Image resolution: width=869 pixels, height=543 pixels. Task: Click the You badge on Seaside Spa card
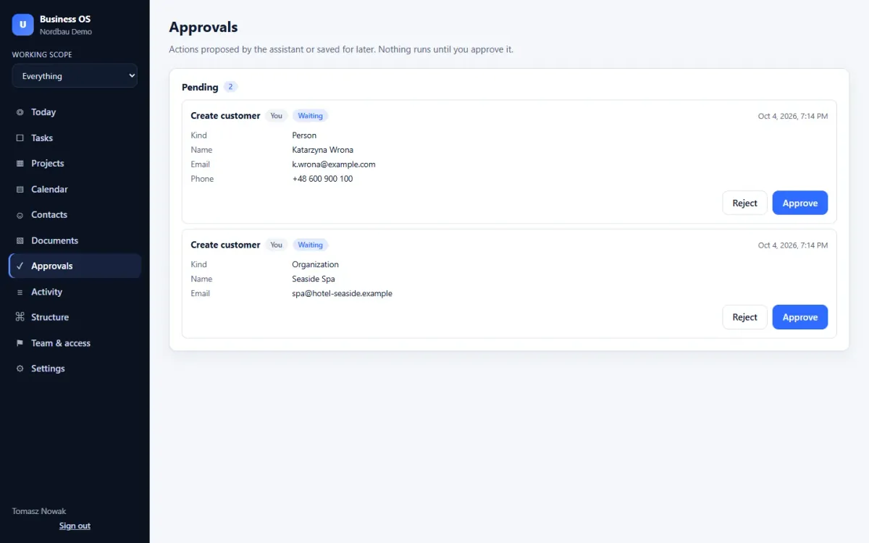point(276,245)
